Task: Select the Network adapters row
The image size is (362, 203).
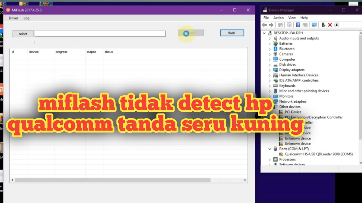Action: point(293,101)
